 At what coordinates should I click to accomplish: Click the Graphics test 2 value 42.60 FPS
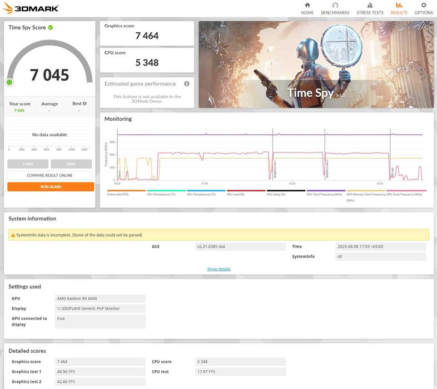point(100,381)
